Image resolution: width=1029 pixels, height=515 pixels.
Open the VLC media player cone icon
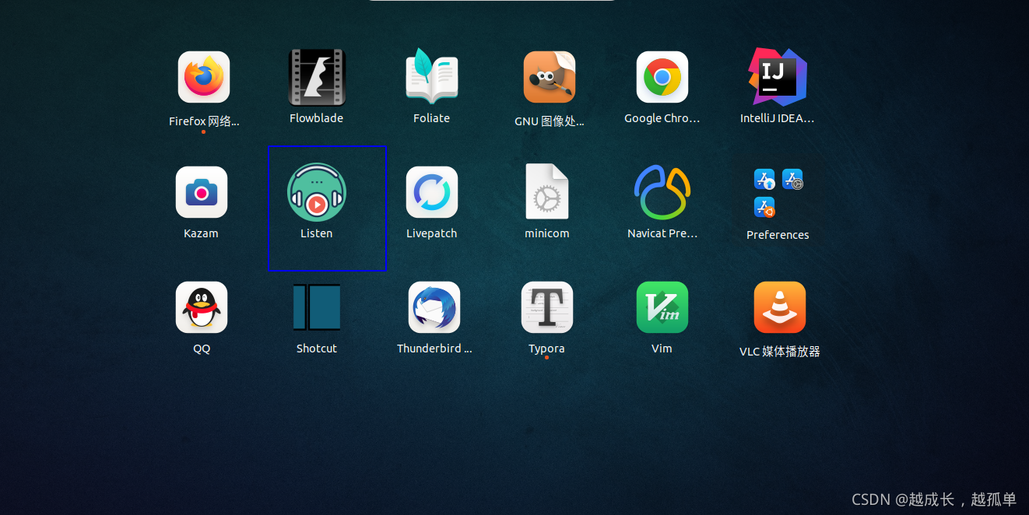click(x=780, y=307)
